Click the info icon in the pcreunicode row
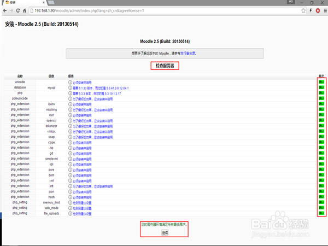Viewport: 328px width, 246px height. click(71, 99)
